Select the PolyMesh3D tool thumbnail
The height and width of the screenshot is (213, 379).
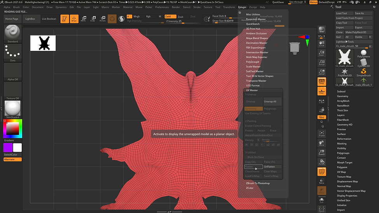pos(344,72)
